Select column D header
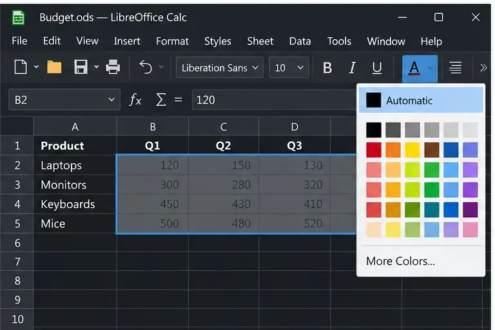Image resolution: width=495 pixels, height=330 pixels. 295,126
